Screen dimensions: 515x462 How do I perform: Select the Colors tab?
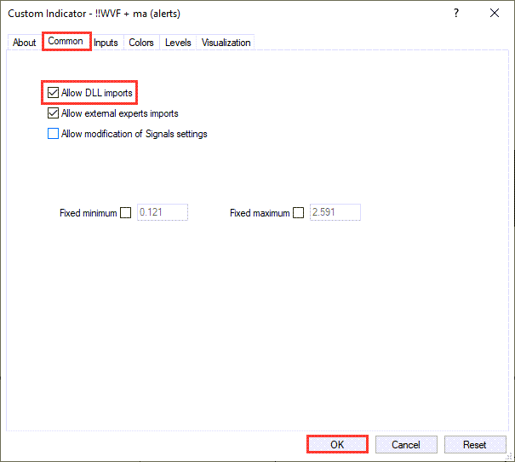pyautogui.click(x=141, y=43)
